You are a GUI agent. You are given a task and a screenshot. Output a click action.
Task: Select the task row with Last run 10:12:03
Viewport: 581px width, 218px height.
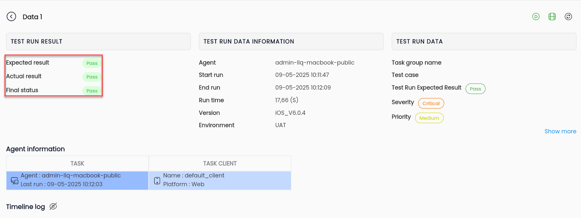(x=77, y=181)
